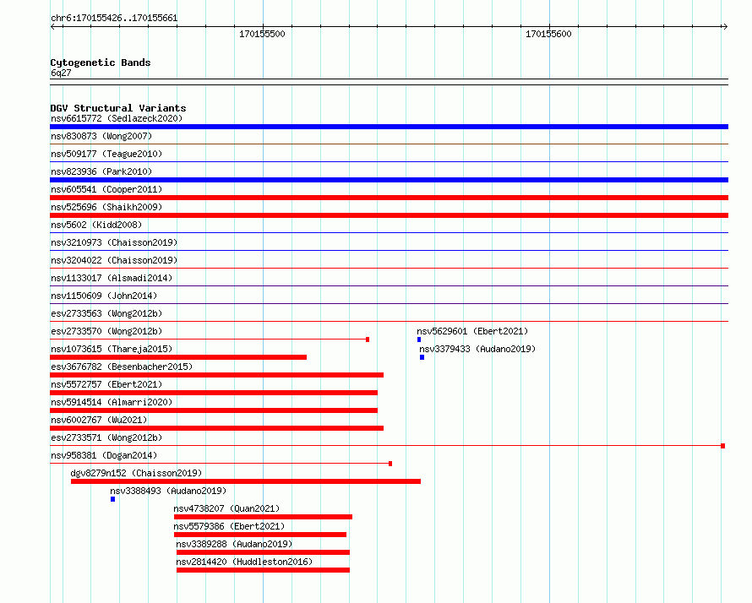752x603 pixels.
Task: Click the right arrow on the ruler
Action: [x=725, y=27]
